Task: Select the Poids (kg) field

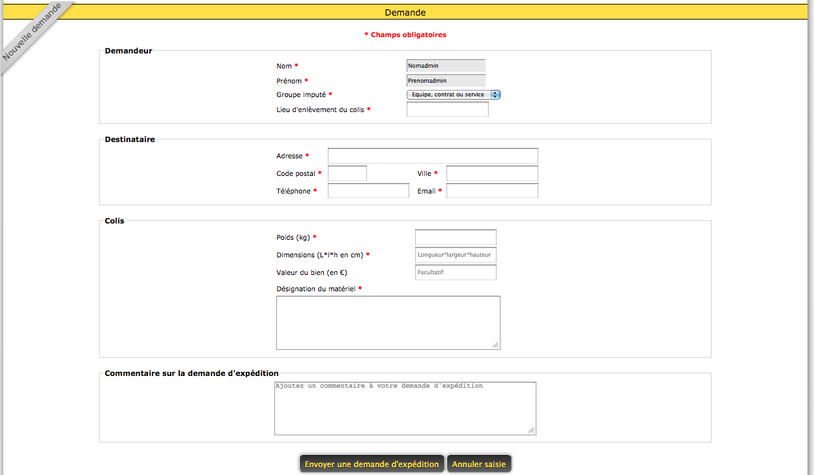Action: tap(456, 237)
